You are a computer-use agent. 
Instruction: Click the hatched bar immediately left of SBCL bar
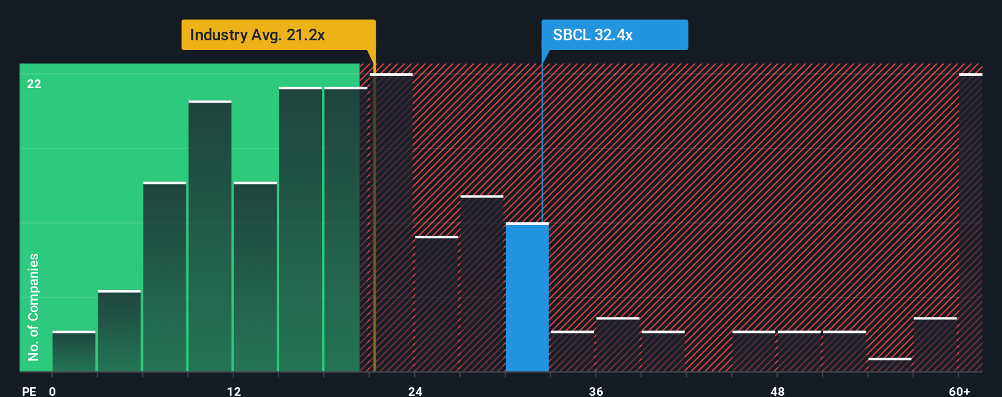coord(482,284)
